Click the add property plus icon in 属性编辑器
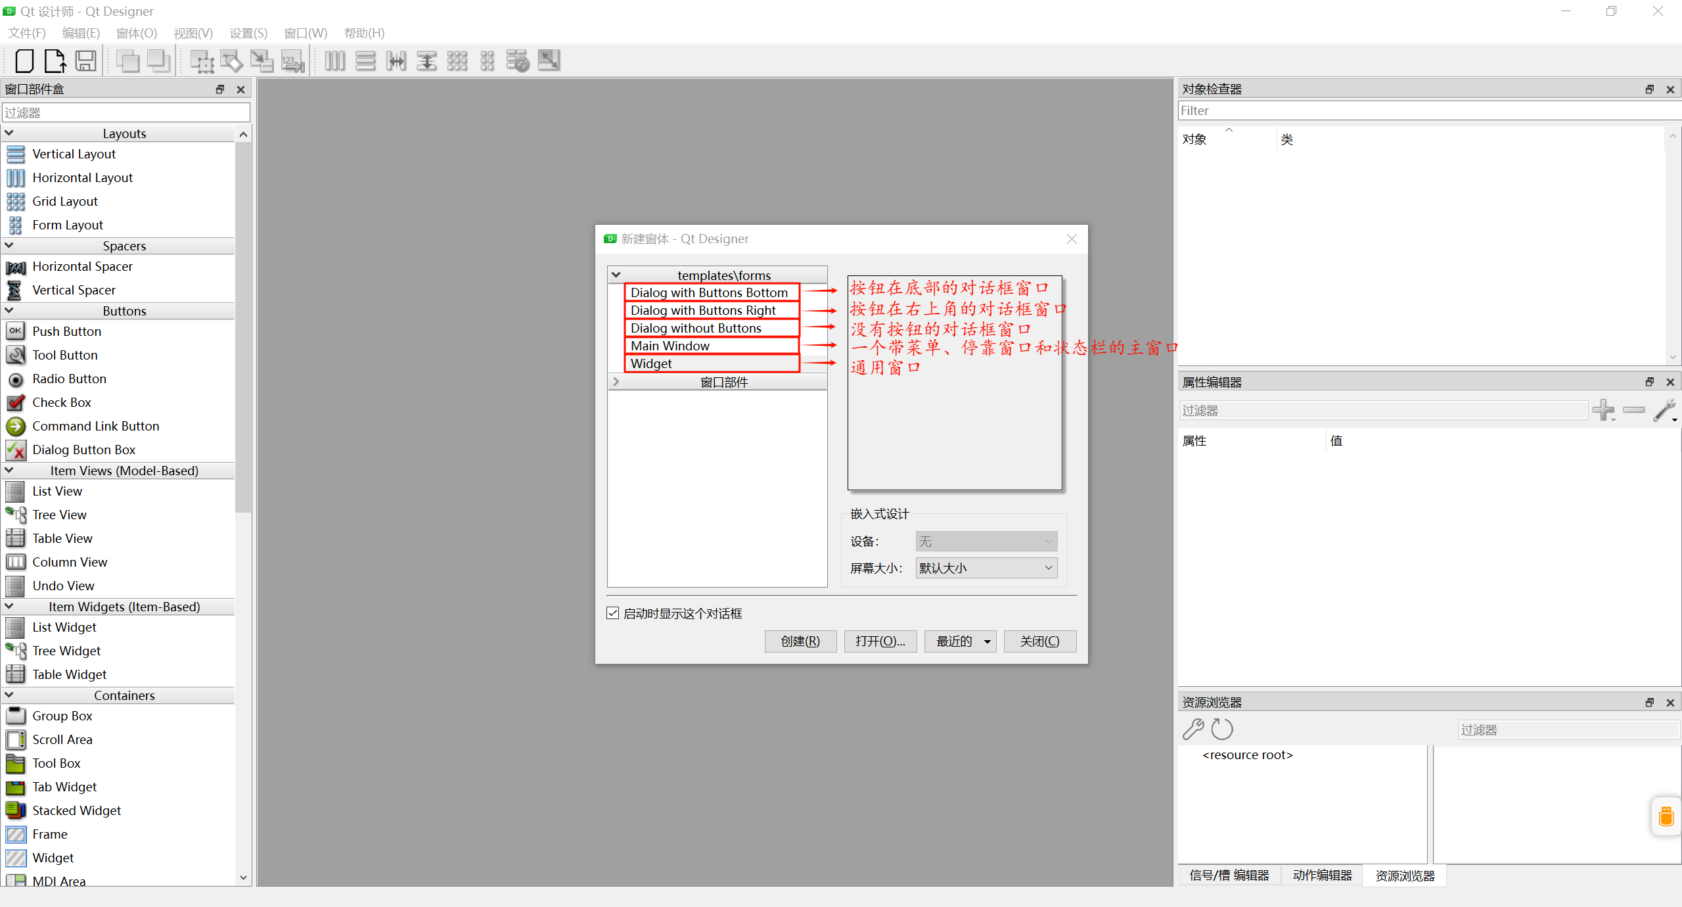 click(1604, 409)
